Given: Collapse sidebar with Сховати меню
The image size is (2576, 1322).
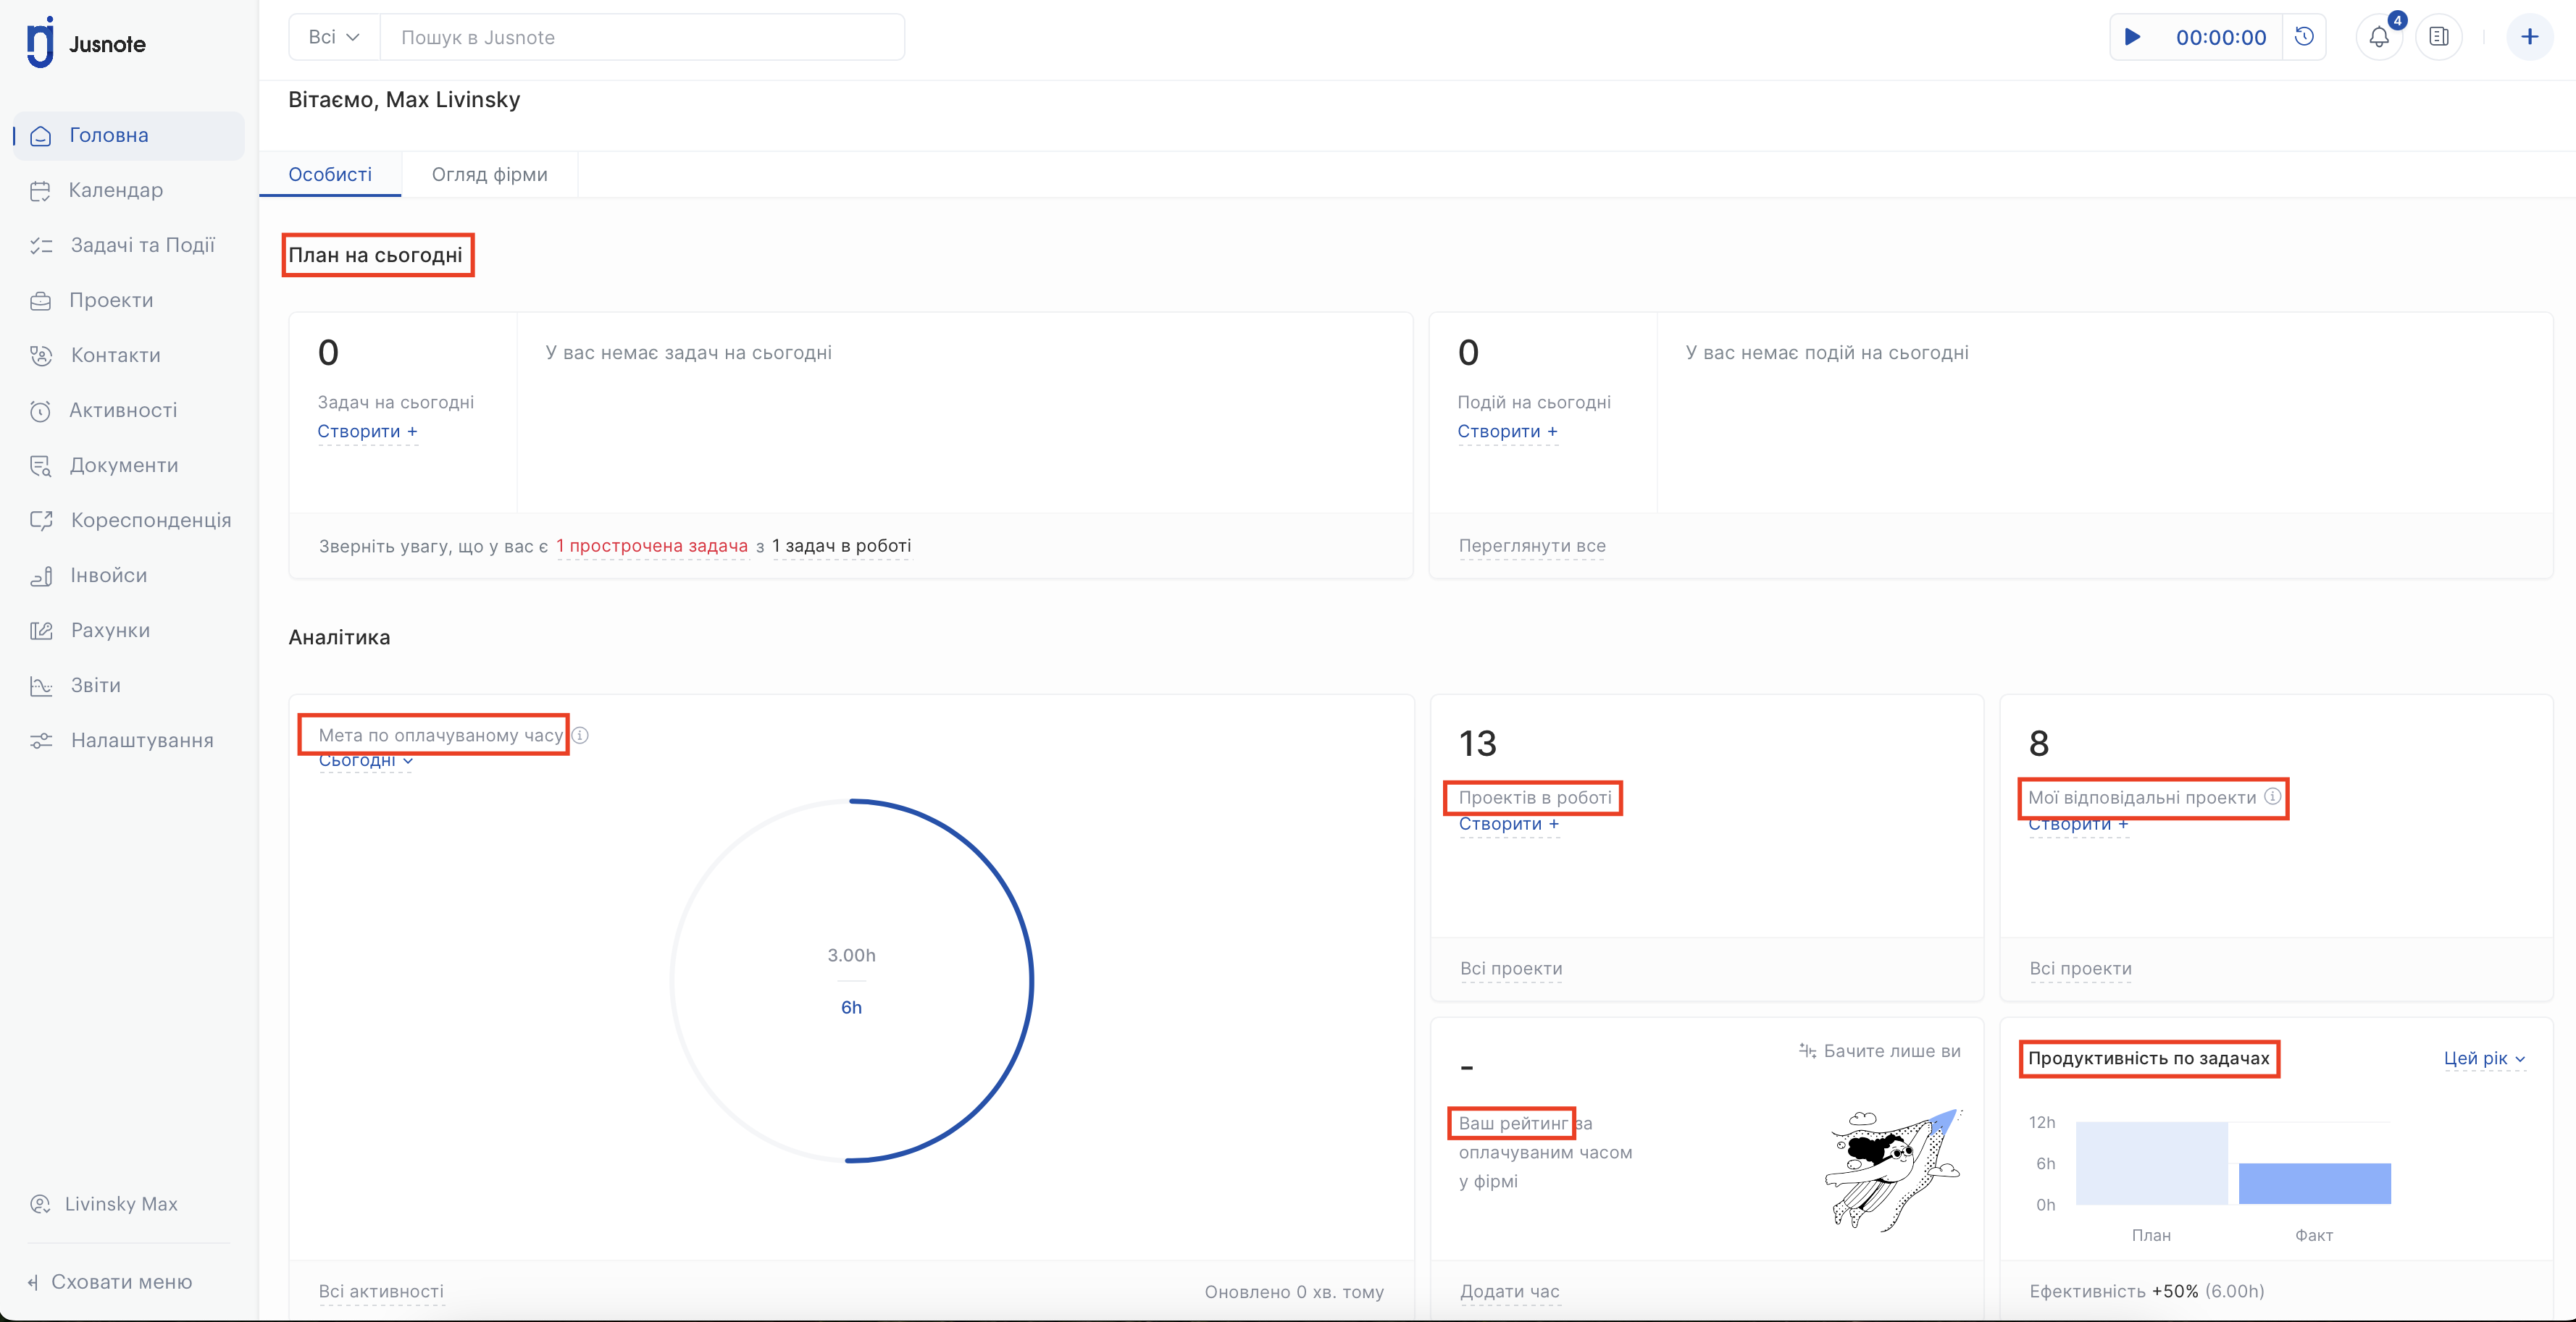Looking at the screenshot, I should pos(110,1282).
